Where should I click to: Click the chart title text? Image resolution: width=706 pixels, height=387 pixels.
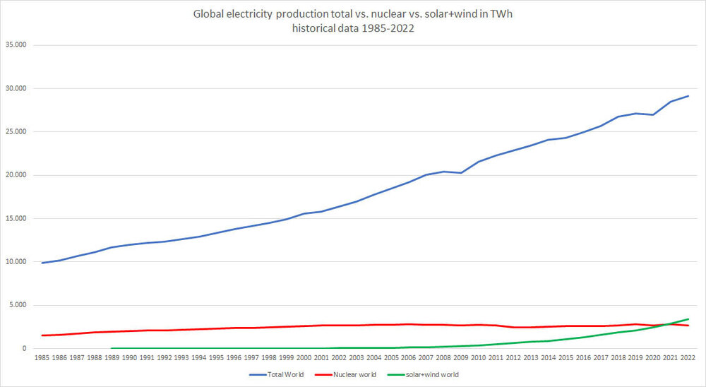pyautogui.click(x=353, y=20)
